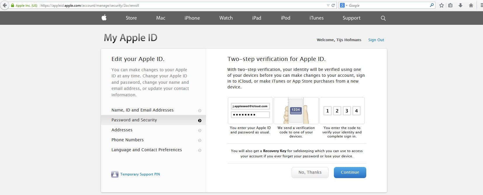Viewport: 483px width, 195px height.
Task: Open the browser downloads arrow icon
Action: [x=461, y=5]
